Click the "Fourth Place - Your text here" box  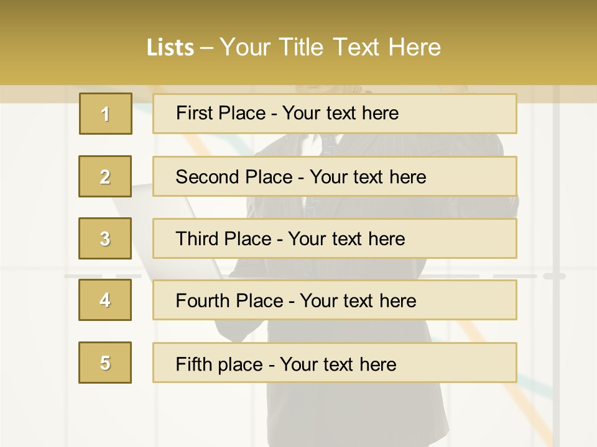coord(335,300)
